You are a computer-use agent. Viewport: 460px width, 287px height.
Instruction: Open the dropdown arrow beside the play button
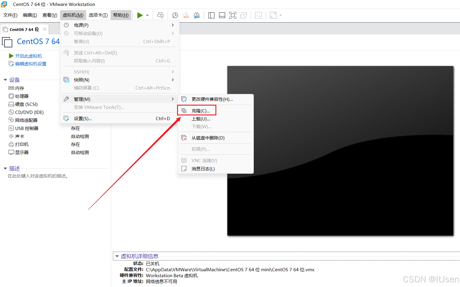click(147, 15)
